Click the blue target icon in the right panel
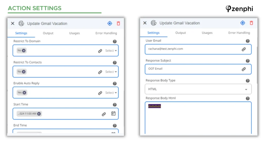The image size is (264, 148). (243, 23)
